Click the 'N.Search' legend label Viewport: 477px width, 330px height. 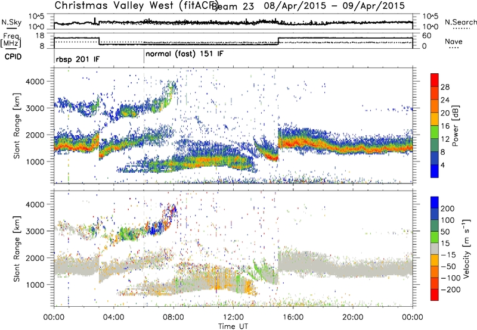pos(460,22)
